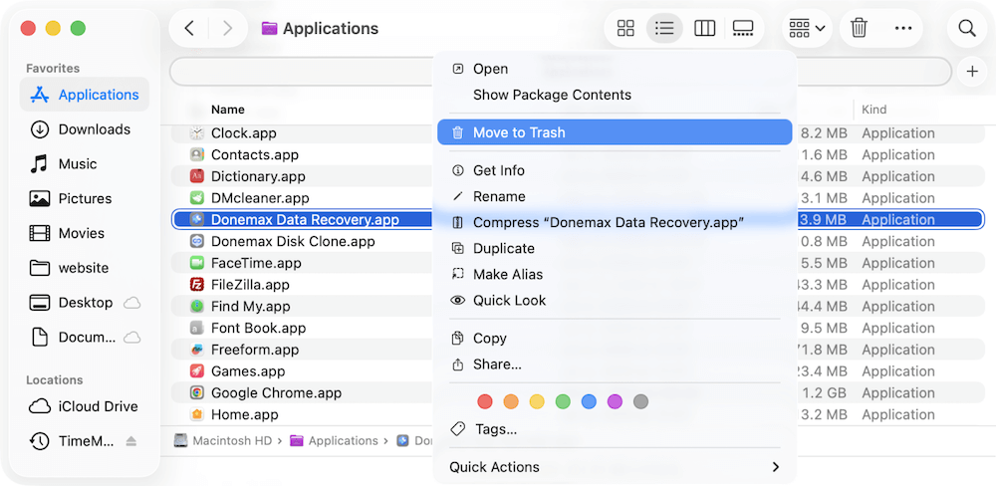The width and height of the screenshot is (996, 486).
Task: Sort by the Name column header
Action: [227, 110]
